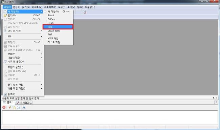220x130 pixels.
Task: Open the 파일(F) menu
Action: (7, 7)
